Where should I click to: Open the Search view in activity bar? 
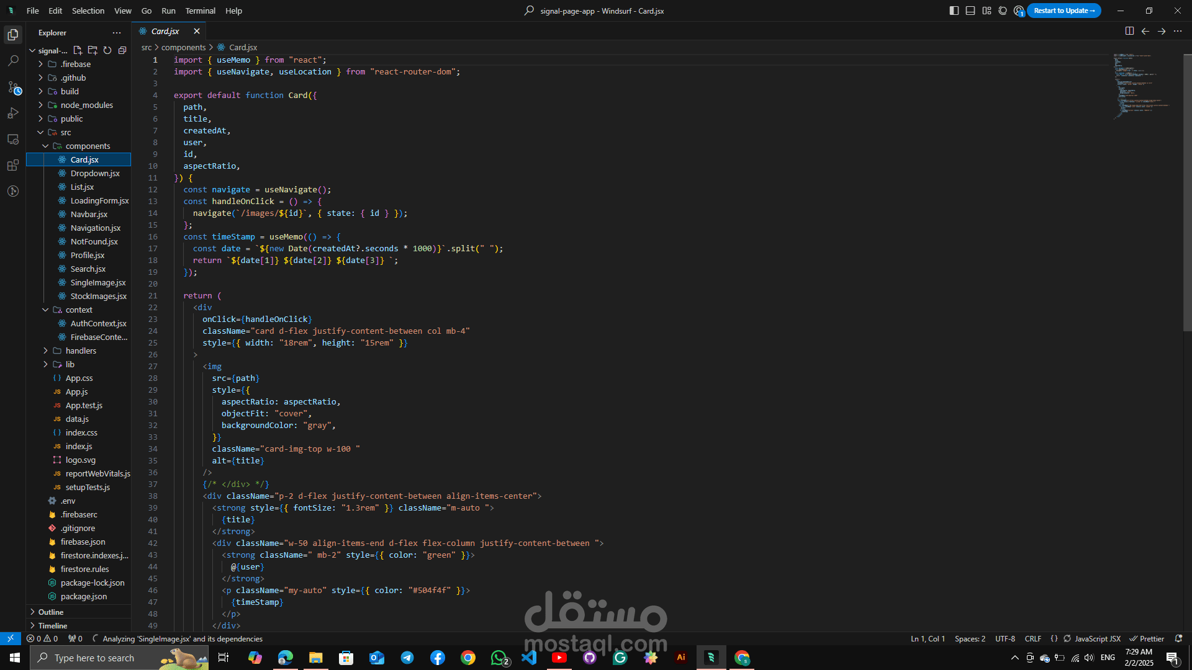tap(13, 61)
